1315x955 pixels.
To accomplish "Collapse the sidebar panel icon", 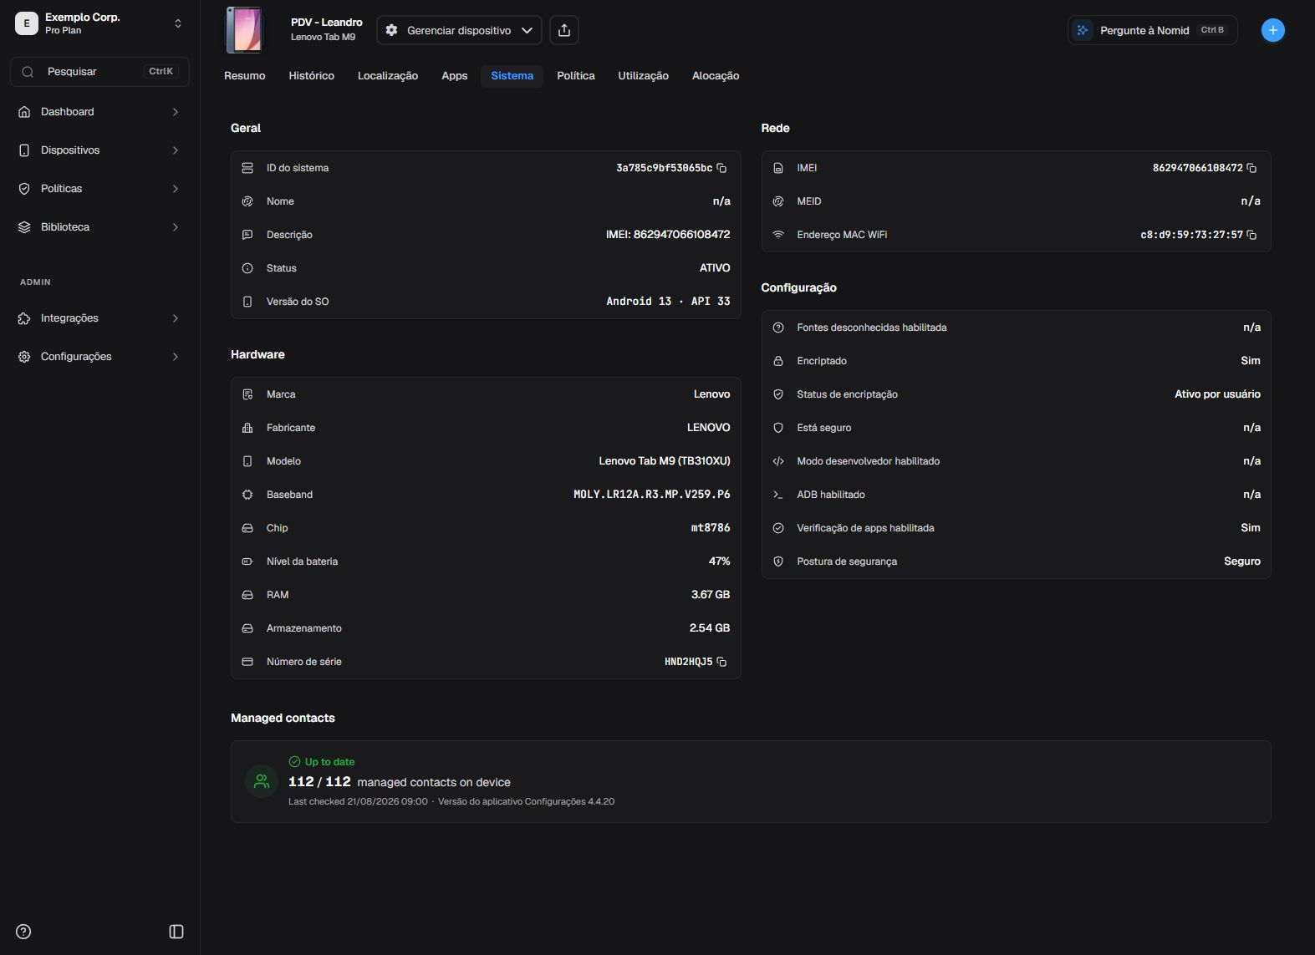I will point(176,932).
